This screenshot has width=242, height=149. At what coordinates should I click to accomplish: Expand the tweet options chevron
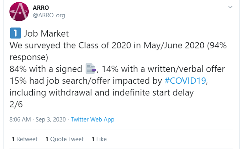[230, 7]
